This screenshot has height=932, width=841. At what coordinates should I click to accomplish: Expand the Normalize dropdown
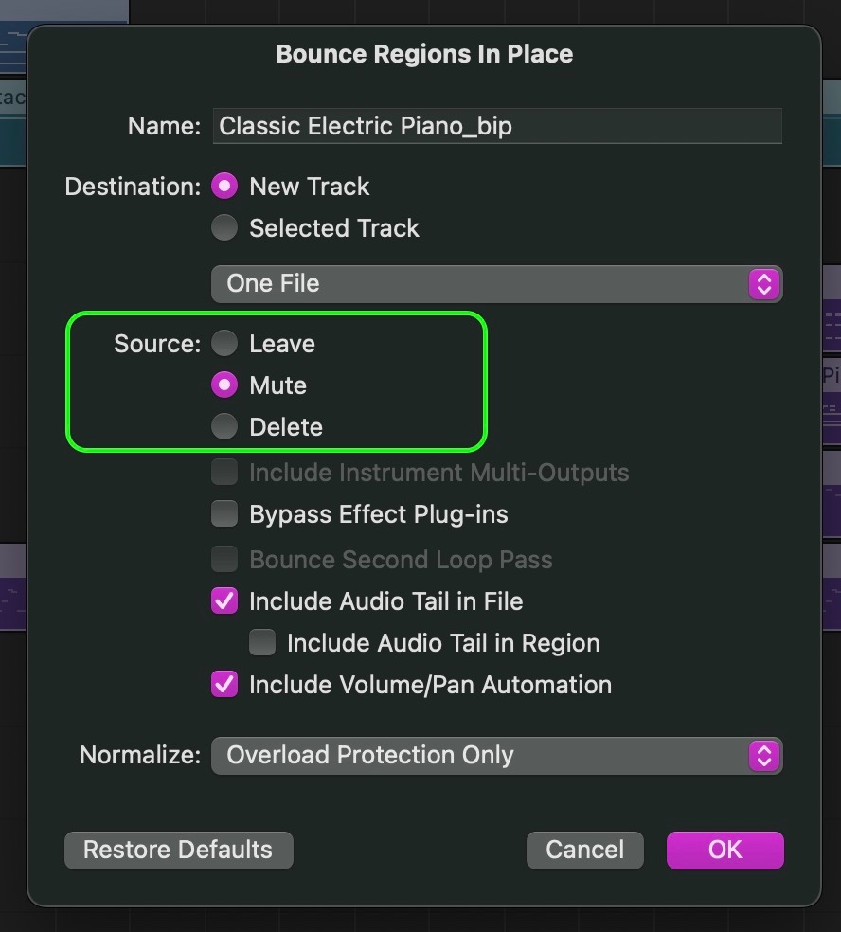click(496, 755)
